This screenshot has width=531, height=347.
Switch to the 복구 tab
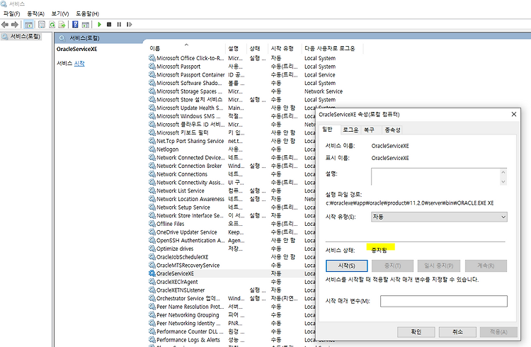tap(369, 130)
